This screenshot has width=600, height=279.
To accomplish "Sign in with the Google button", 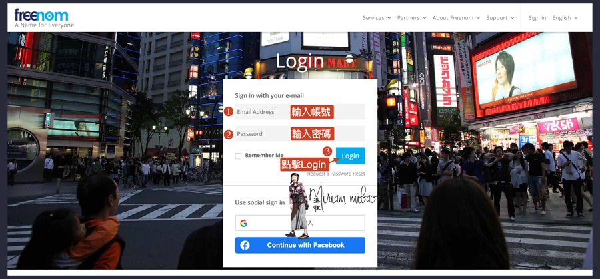I will [x=300, y=223].
